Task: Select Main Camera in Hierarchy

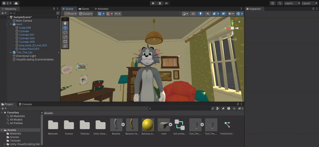Action: click(24, 21)
